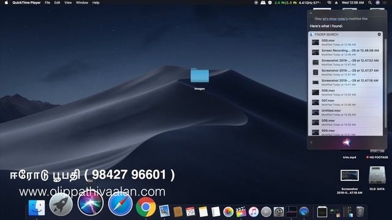Open View menu
Screen dimensions: 392x220
(68, 2)
